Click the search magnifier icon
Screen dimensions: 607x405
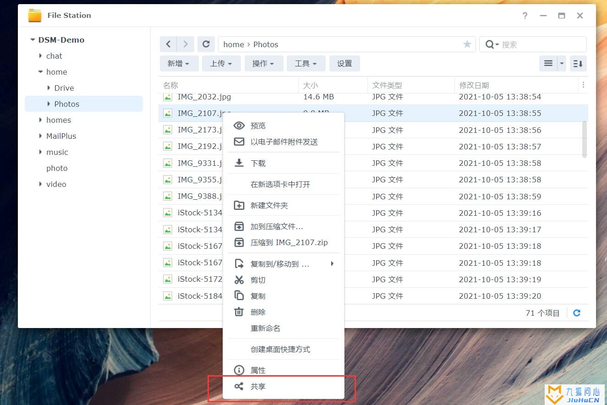(490, 44)
